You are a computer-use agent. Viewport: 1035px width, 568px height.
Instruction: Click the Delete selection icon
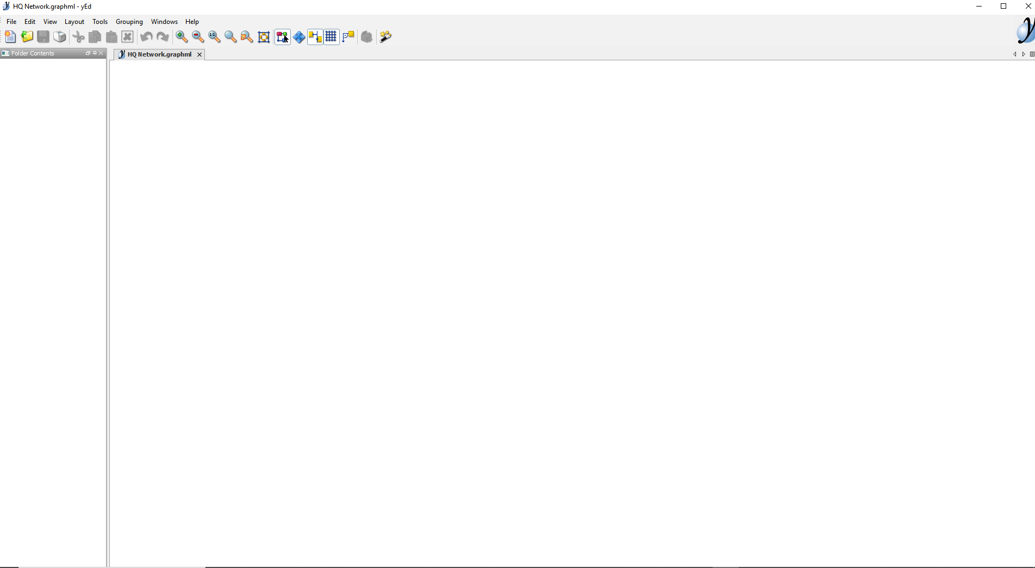click(128, 37)
